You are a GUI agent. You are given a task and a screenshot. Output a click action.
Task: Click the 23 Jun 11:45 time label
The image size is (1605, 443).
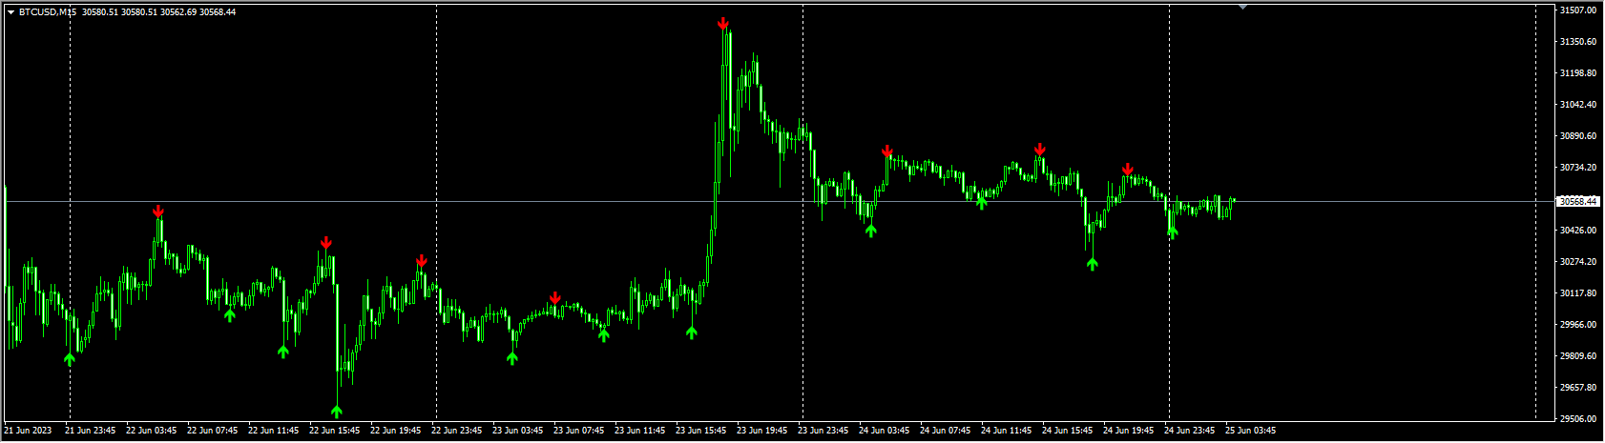pyautogui.click(x=640, y=431)
